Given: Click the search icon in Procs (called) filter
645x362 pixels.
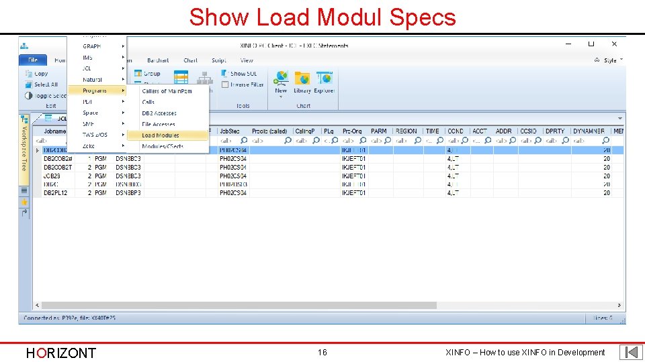Looking at the screenshot, I should (288, 140).
